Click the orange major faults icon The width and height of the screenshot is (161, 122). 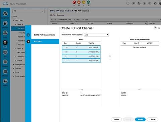[79, 2]
